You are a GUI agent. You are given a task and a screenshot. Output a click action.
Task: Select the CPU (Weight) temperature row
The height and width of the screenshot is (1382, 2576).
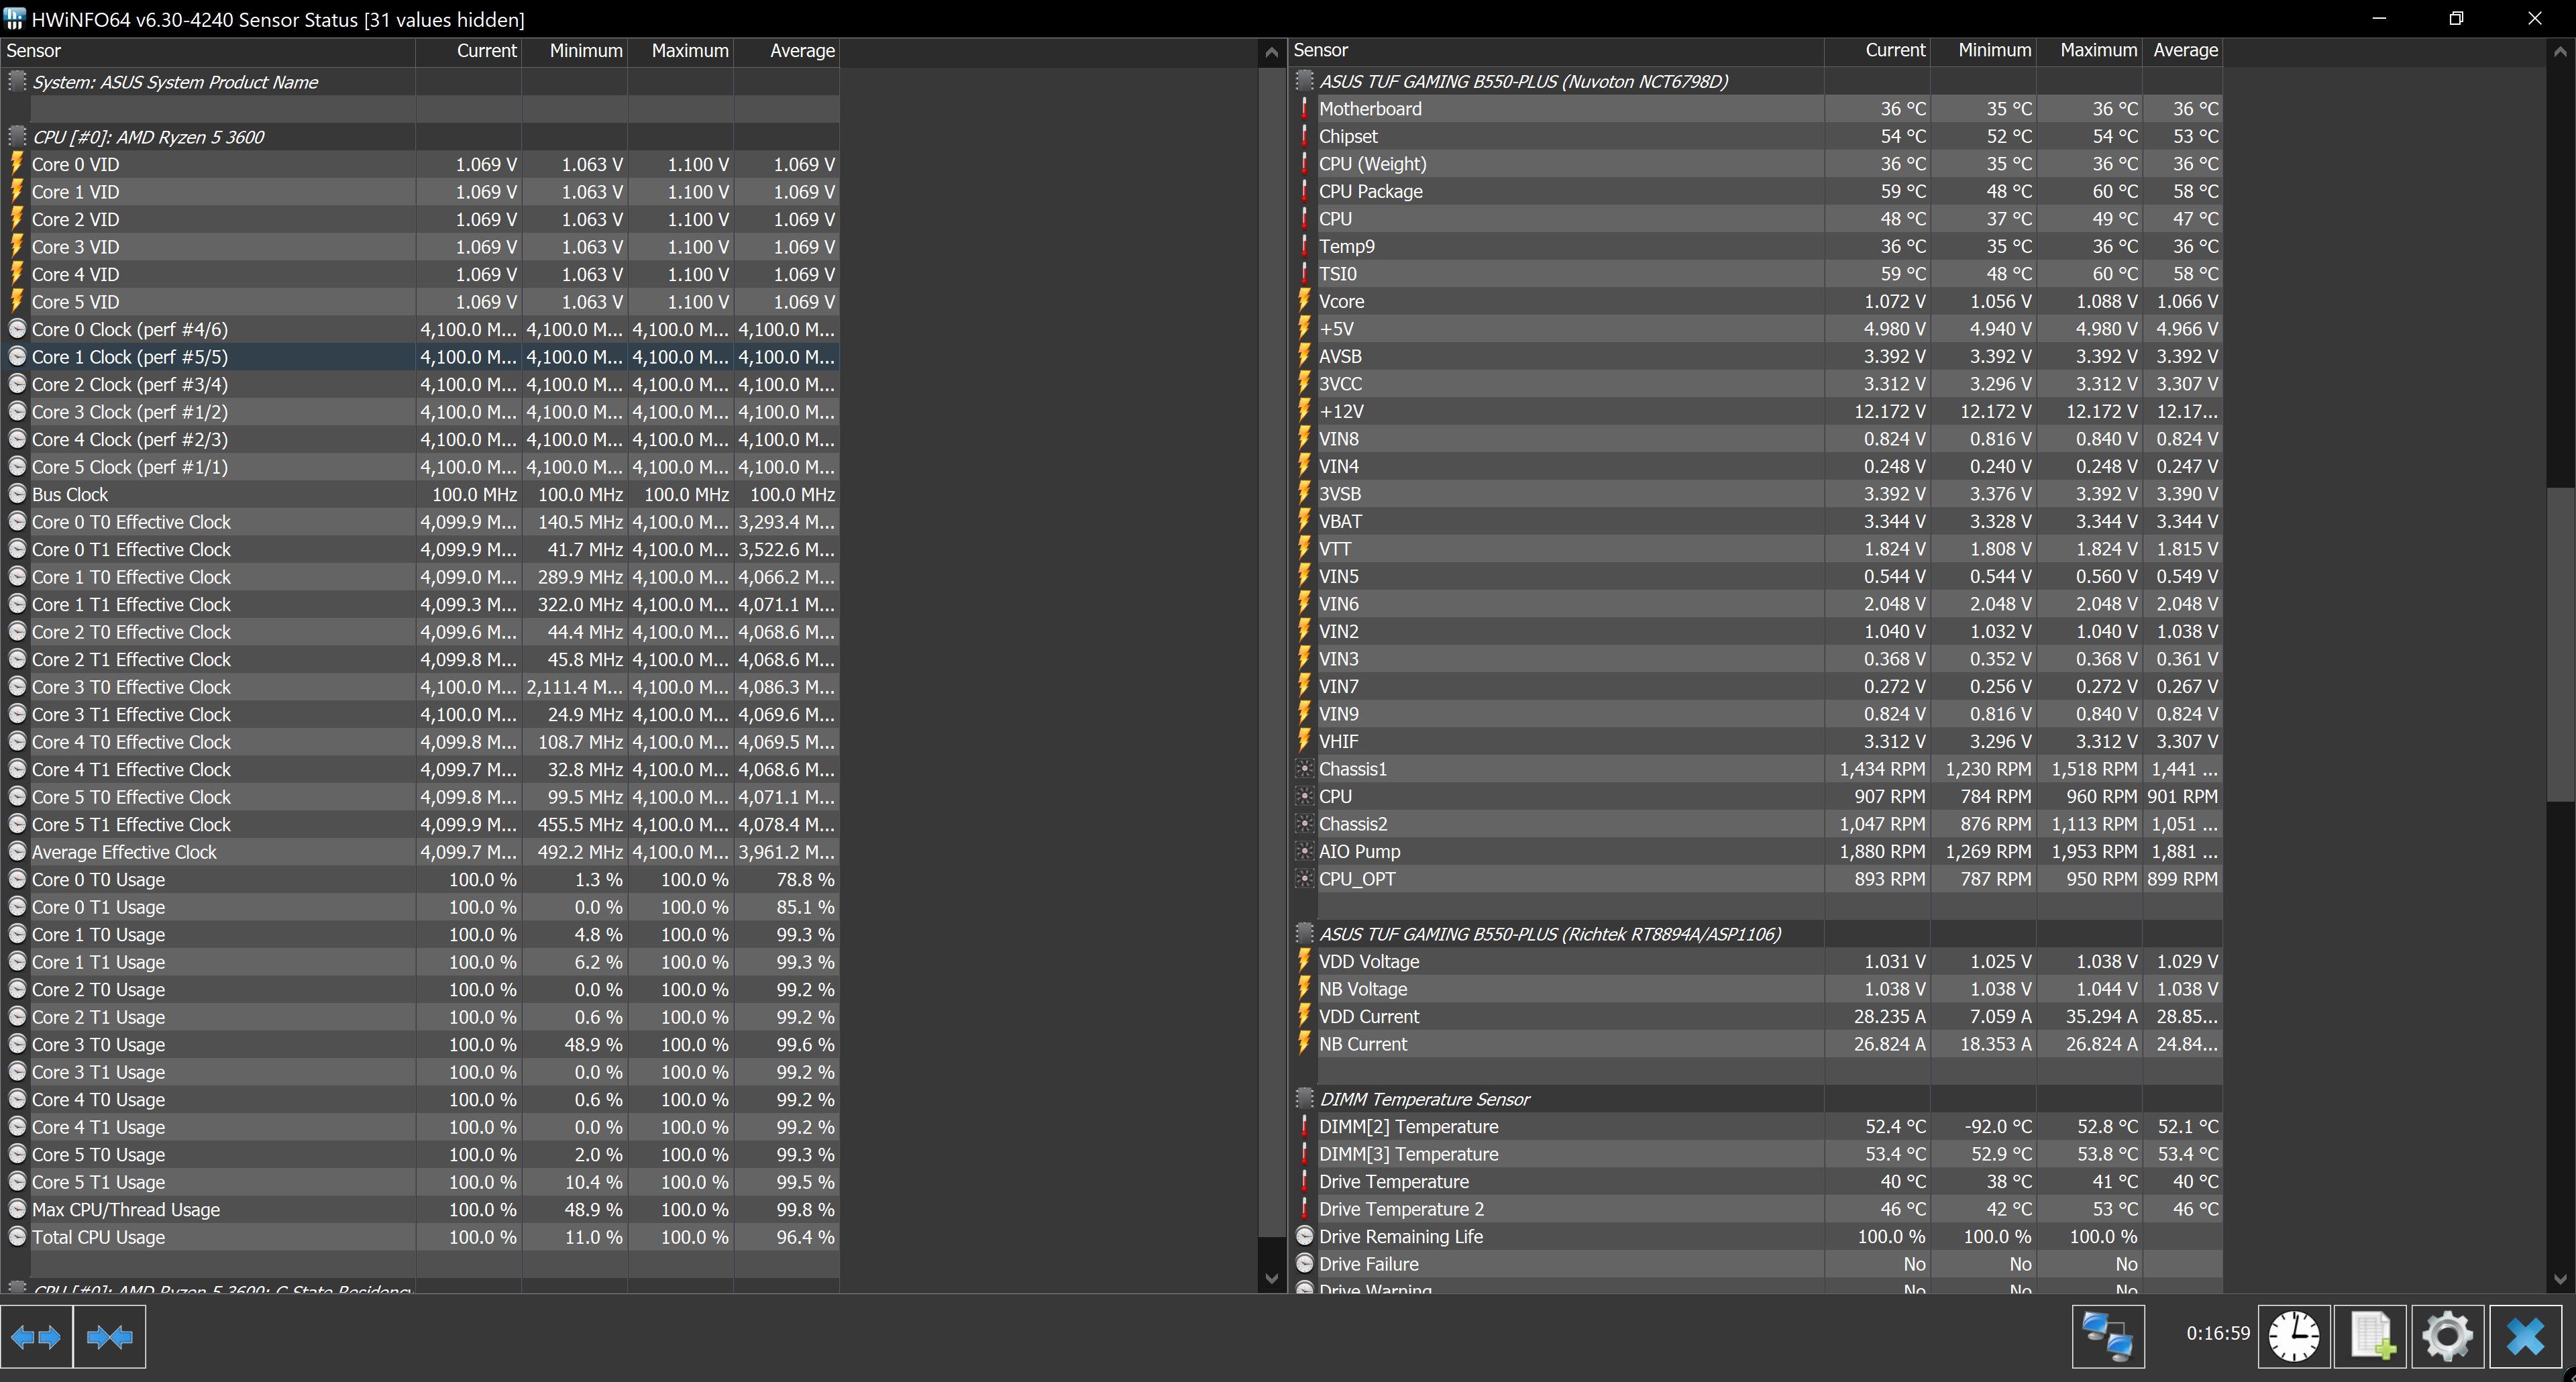[x=1757, y=164]
